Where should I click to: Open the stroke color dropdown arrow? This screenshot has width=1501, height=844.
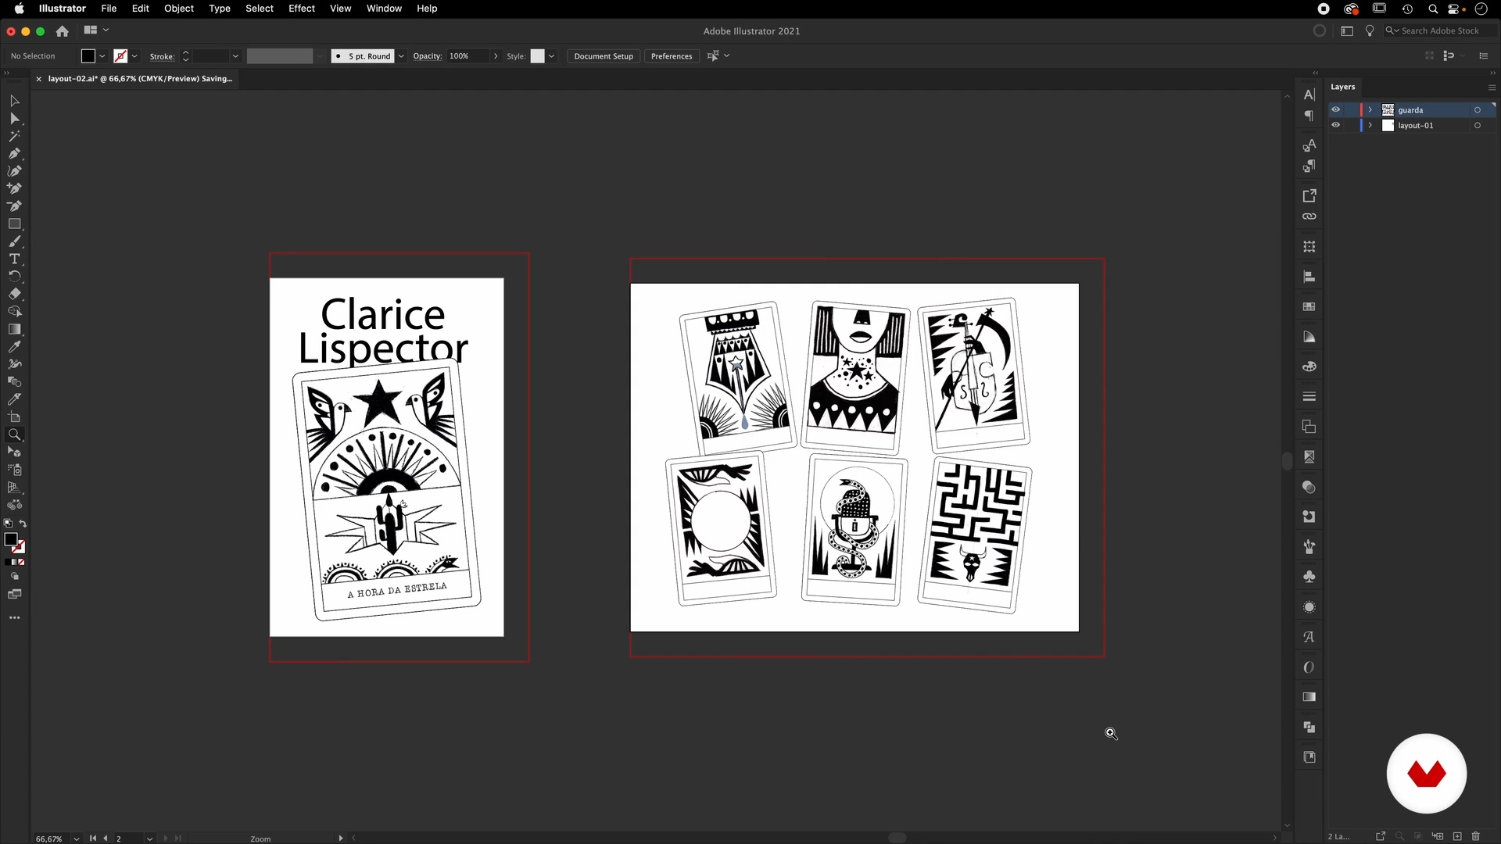(x=134, y=56)
